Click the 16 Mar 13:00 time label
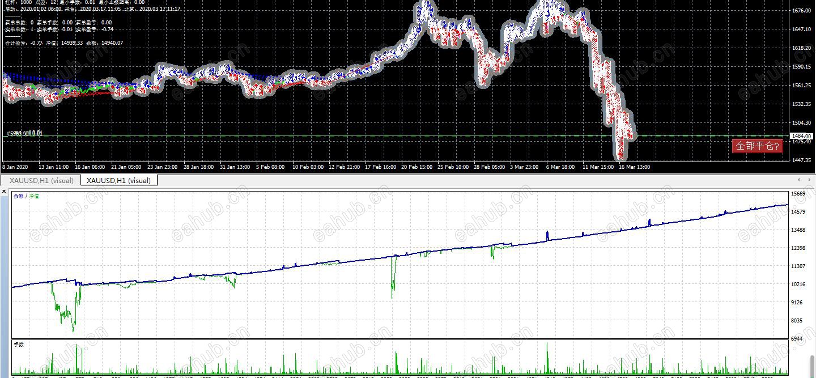 click(x=634, y=167)
